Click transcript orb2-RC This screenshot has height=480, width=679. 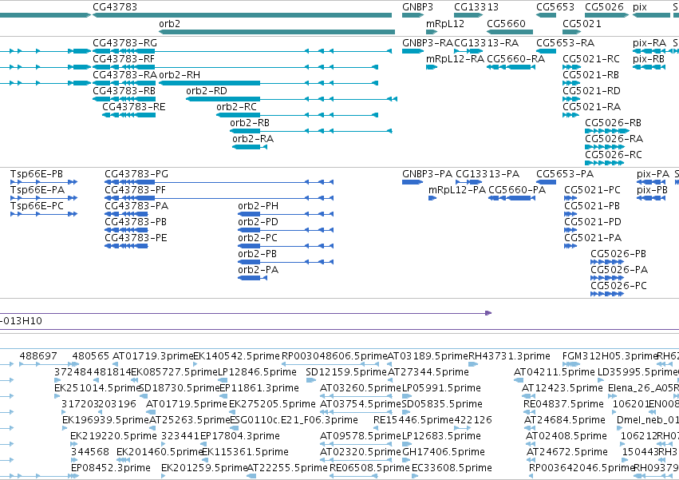(297, 115)
